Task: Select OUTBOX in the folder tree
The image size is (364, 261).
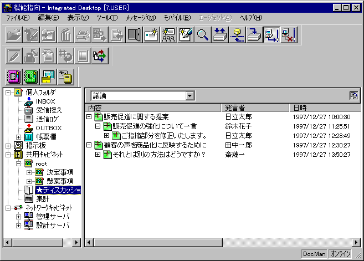Action: (x=49, y=128)
